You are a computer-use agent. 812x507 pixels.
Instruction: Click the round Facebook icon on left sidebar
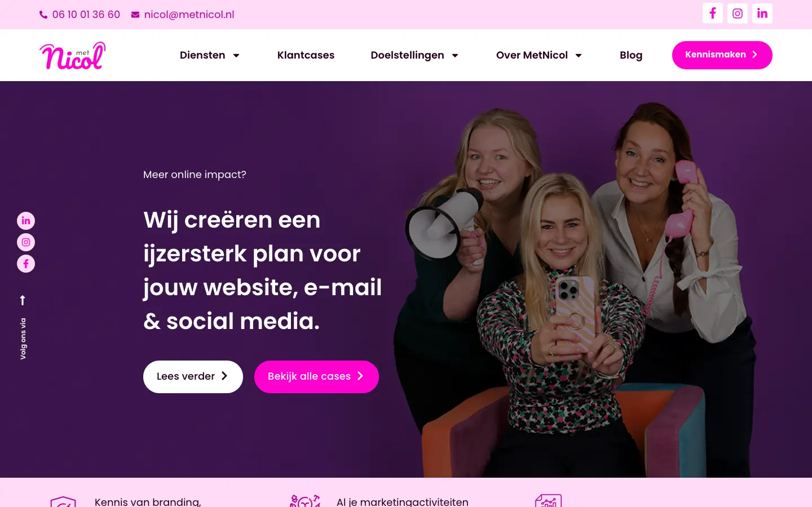click(x=26, y=264)
